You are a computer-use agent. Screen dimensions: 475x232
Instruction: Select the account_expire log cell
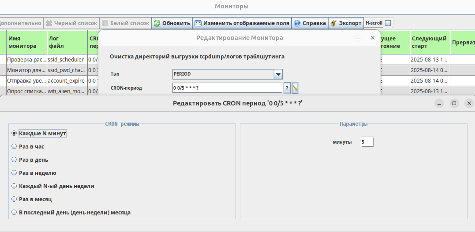pos(67,80)
